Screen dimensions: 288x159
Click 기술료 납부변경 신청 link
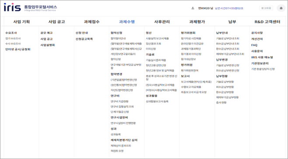click(228, 66)
